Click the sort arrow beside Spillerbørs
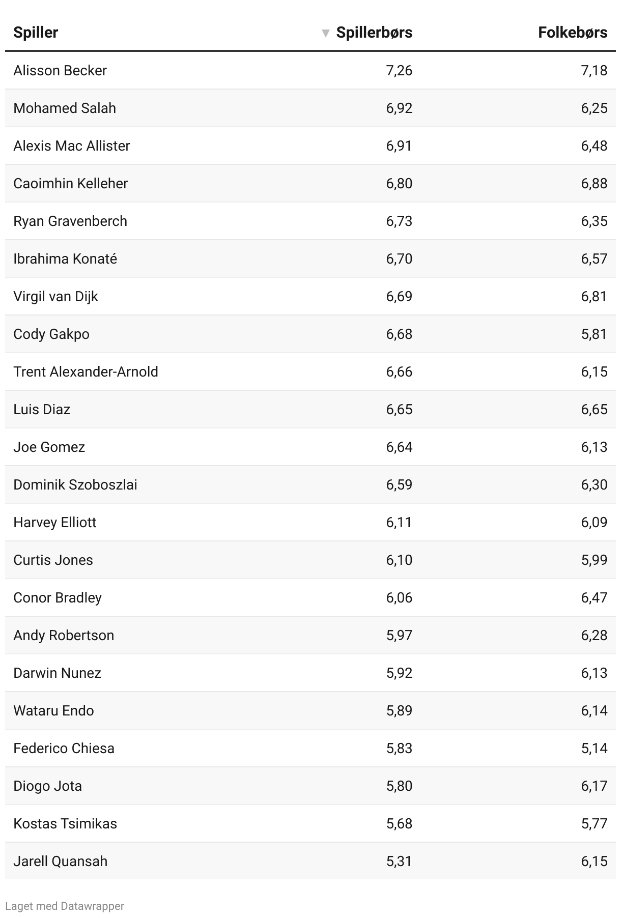This screenshot has width=621, height=918. point(326,34)
